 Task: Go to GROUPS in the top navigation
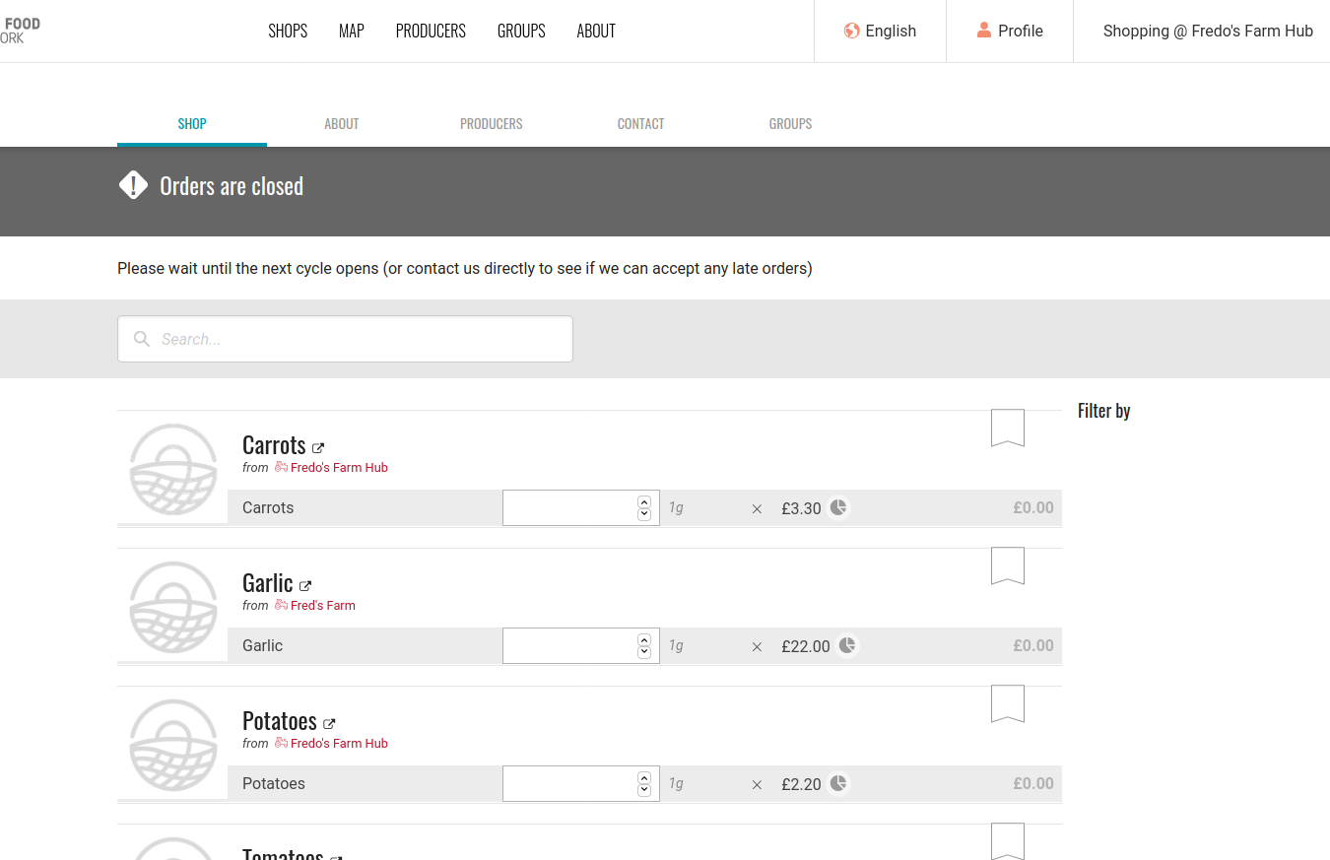point(521,31)
